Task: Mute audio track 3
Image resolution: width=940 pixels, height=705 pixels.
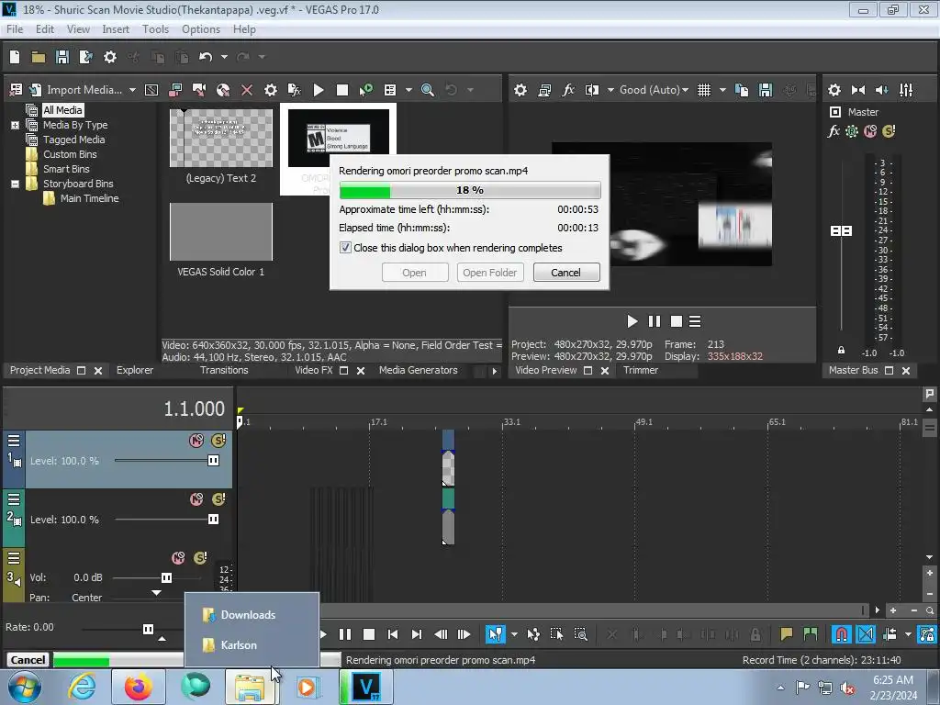Action: pyautogui.click(x=178, y=558)
